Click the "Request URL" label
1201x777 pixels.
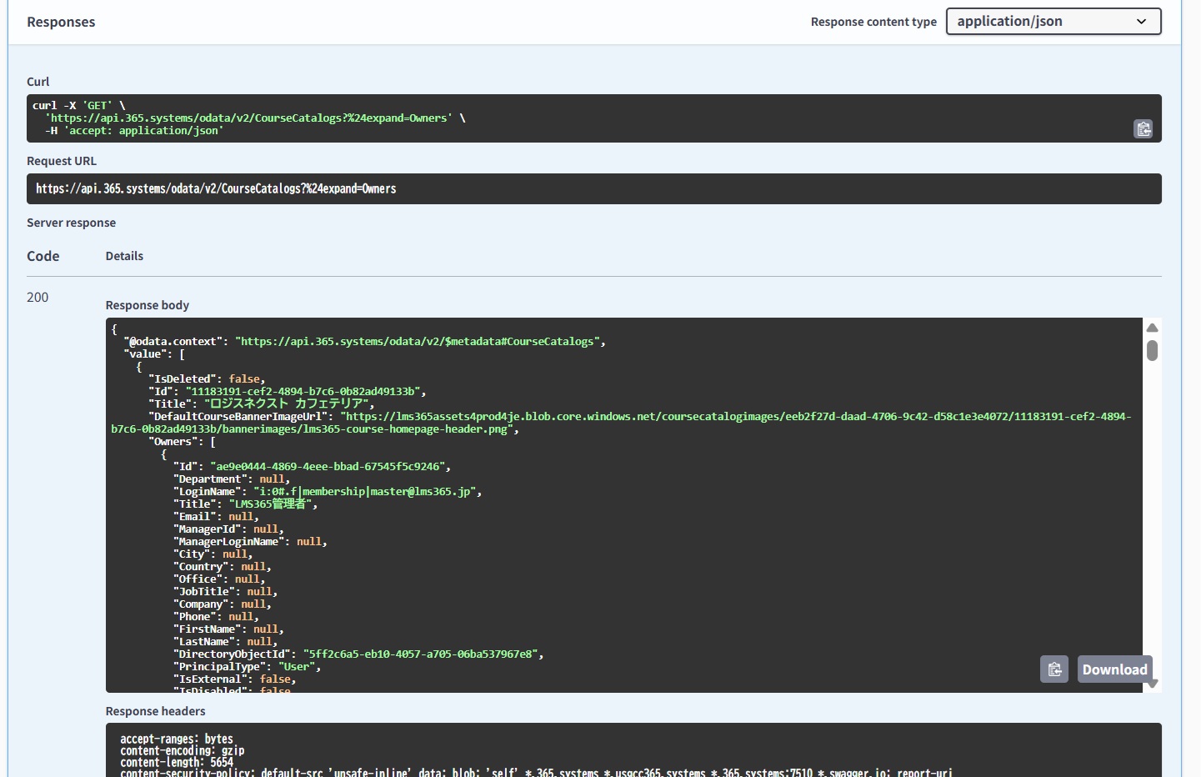[62, 161]
